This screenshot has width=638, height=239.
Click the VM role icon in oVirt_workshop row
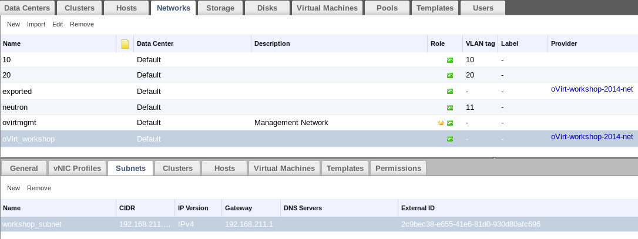[x=450, y=139]
